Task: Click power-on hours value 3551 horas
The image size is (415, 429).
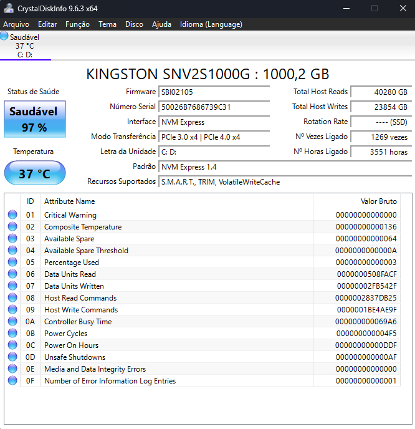Action: click(x=381, y=152)
